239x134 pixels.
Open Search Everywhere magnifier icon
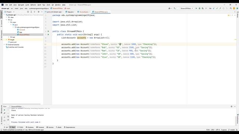pyautogui.click(x=231, y=8)
